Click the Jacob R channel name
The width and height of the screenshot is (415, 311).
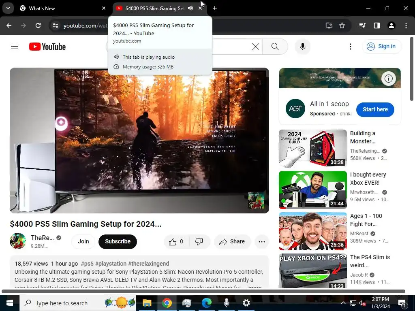pos(359,275)
